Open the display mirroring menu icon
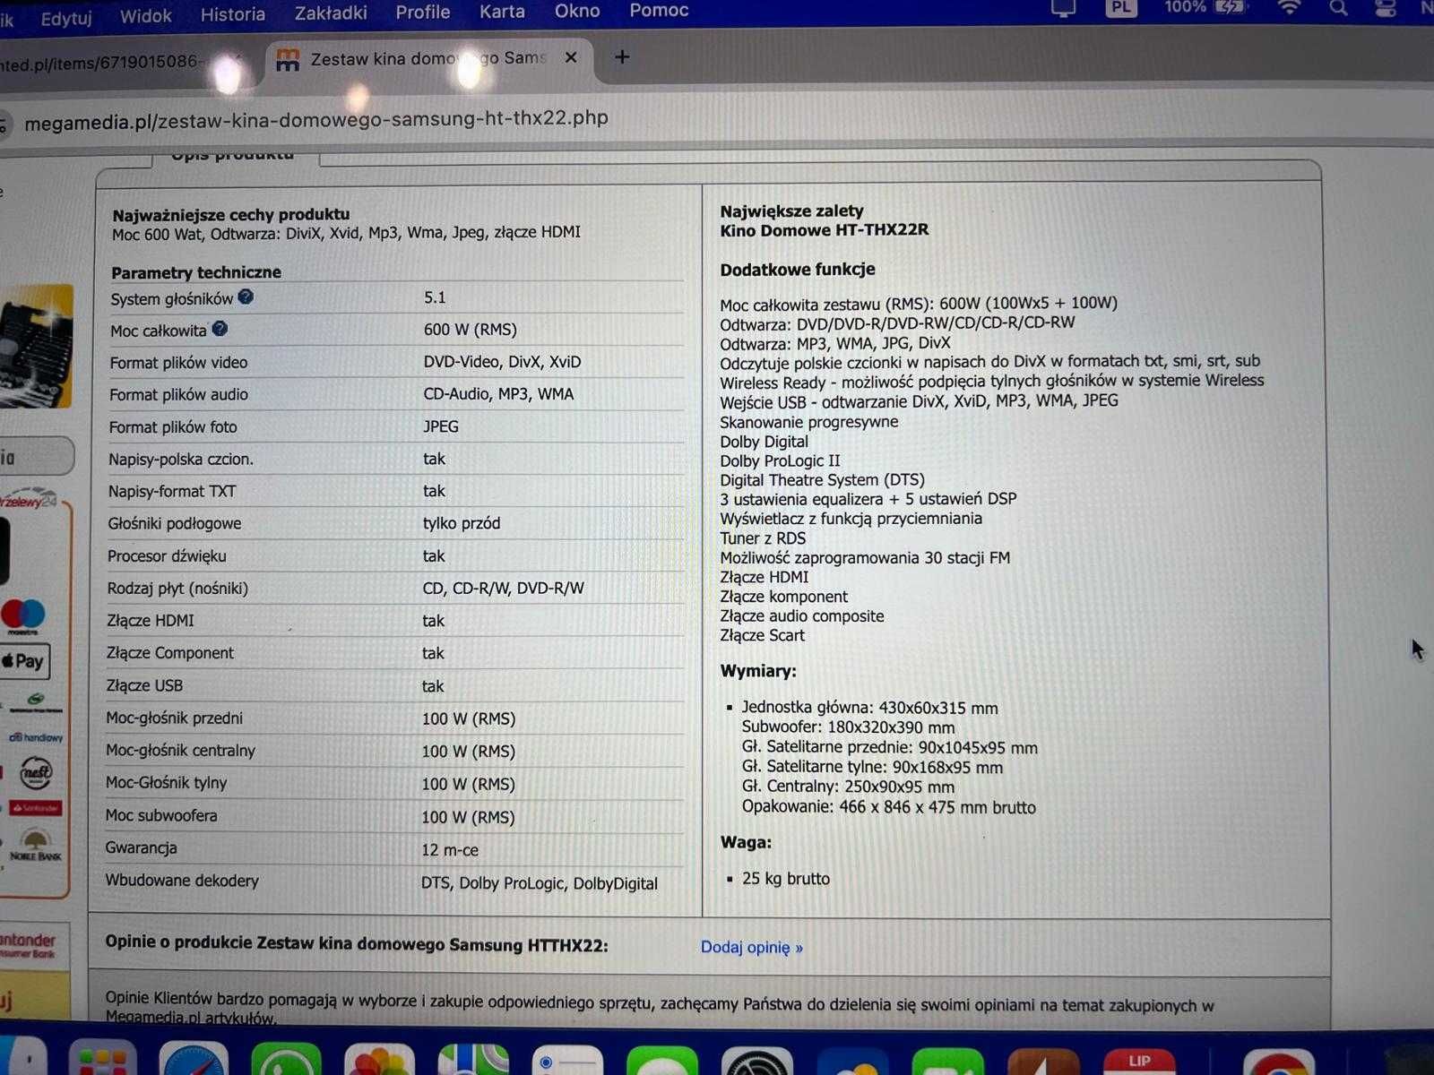The height and width of the screenshot is (1075, 1434). pyautogui.click(x=1063, y=8)
